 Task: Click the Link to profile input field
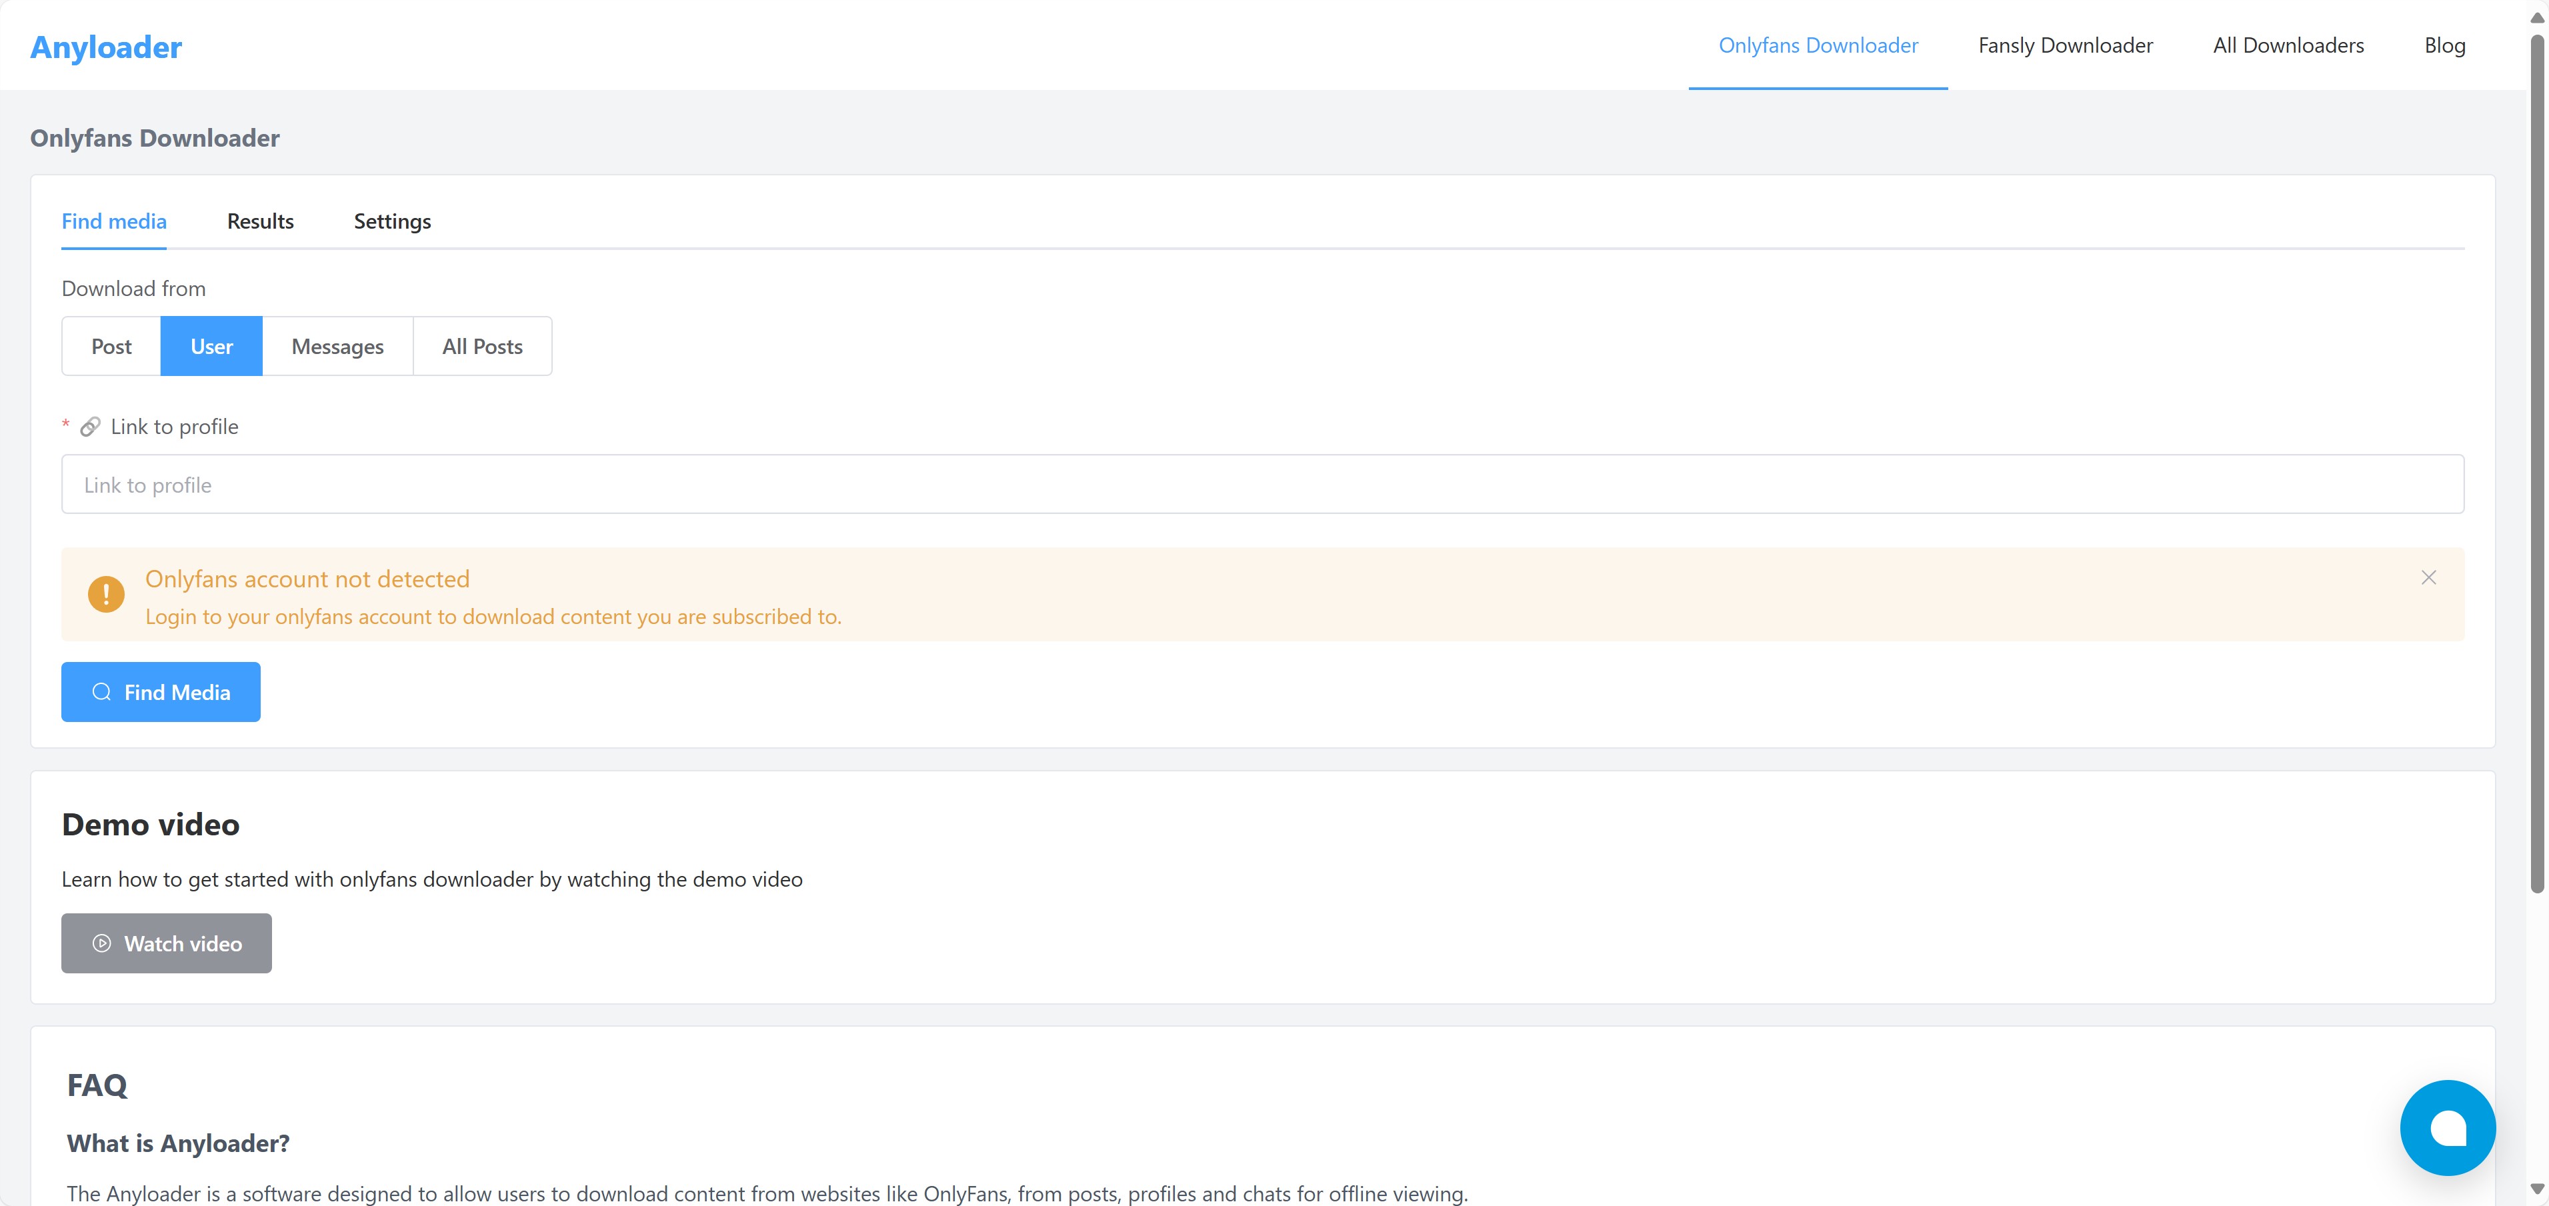click(1263, 484)
